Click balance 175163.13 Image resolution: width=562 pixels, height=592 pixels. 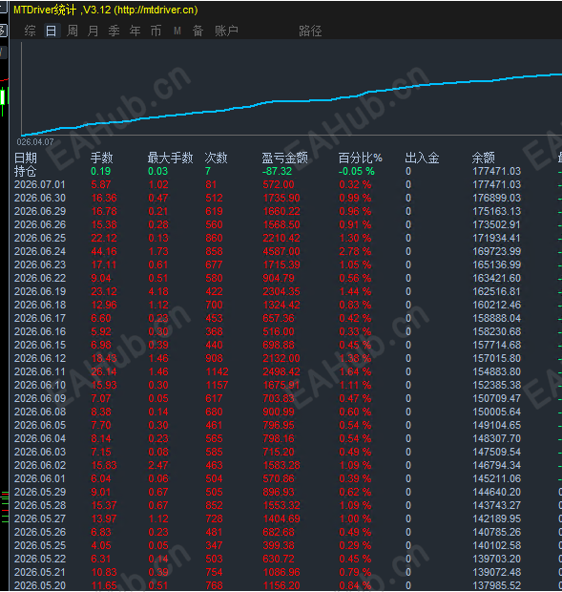coord(497,211)
